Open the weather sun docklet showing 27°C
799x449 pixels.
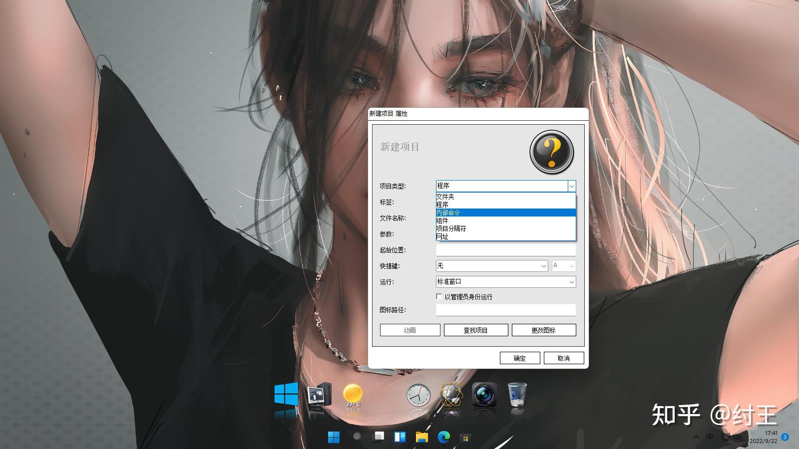tap(353, 395)
